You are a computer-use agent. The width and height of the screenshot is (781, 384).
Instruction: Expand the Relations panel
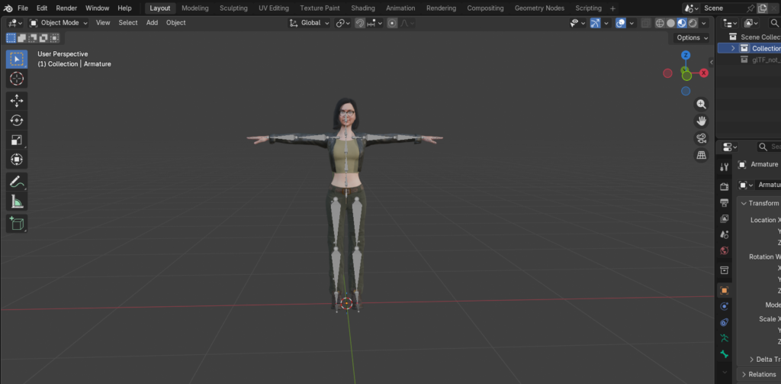click(759, 374)
